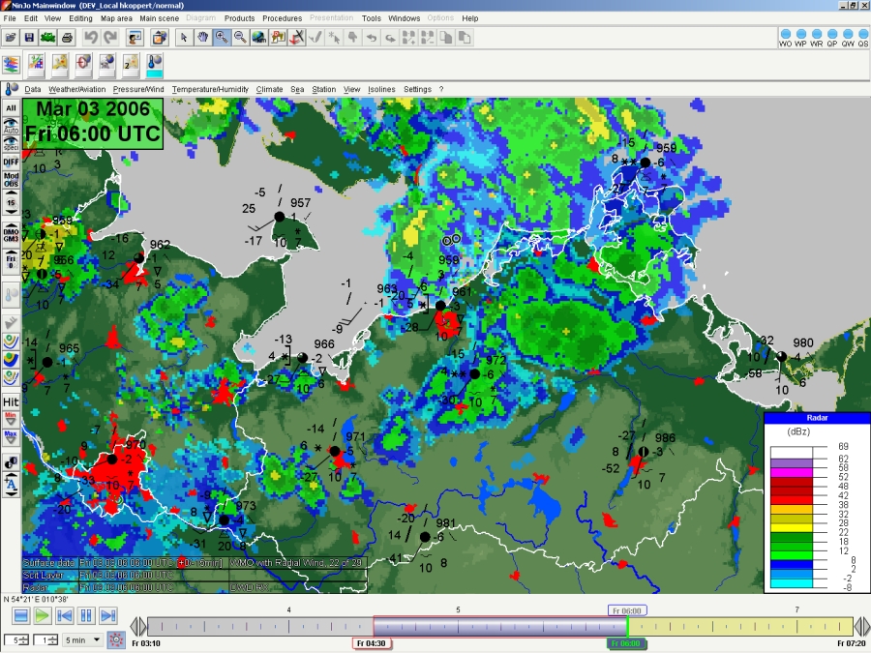Click the Min triangle sidebar button

[x=11, y=419]
